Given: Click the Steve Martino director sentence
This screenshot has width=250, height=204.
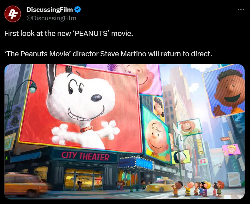Looking at the screenshot, I should click(108, 54).
